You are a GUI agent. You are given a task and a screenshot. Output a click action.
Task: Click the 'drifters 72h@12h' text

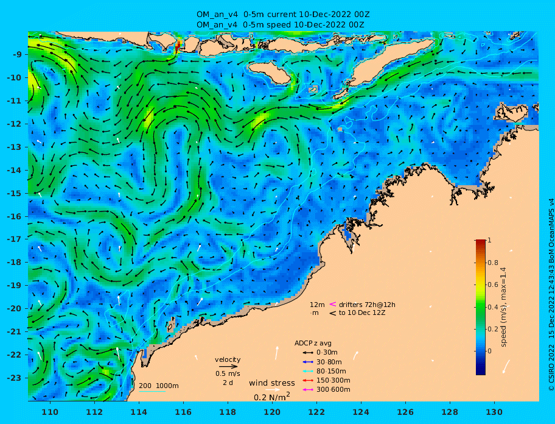367,305
